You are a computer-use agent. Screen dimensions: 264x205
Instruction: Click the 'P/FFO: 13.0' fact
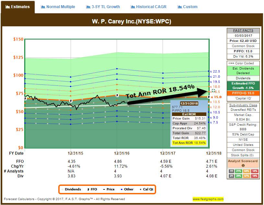[243, 51]
